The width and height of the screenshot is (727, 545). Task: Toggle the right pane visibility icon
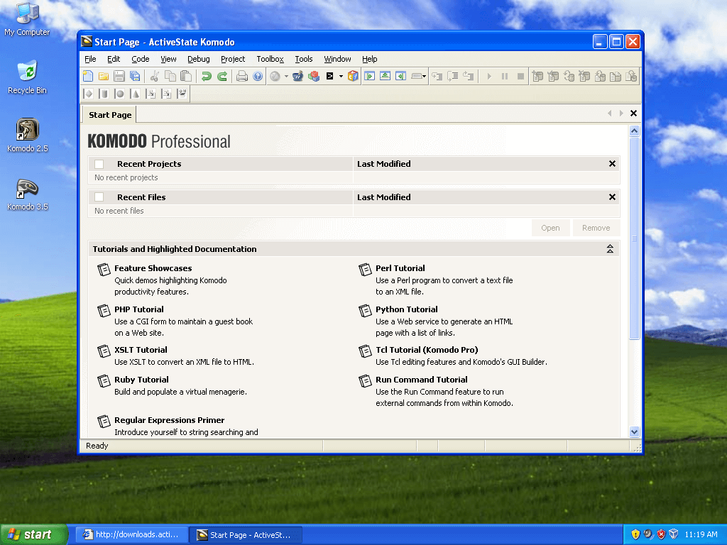[400, 76]
